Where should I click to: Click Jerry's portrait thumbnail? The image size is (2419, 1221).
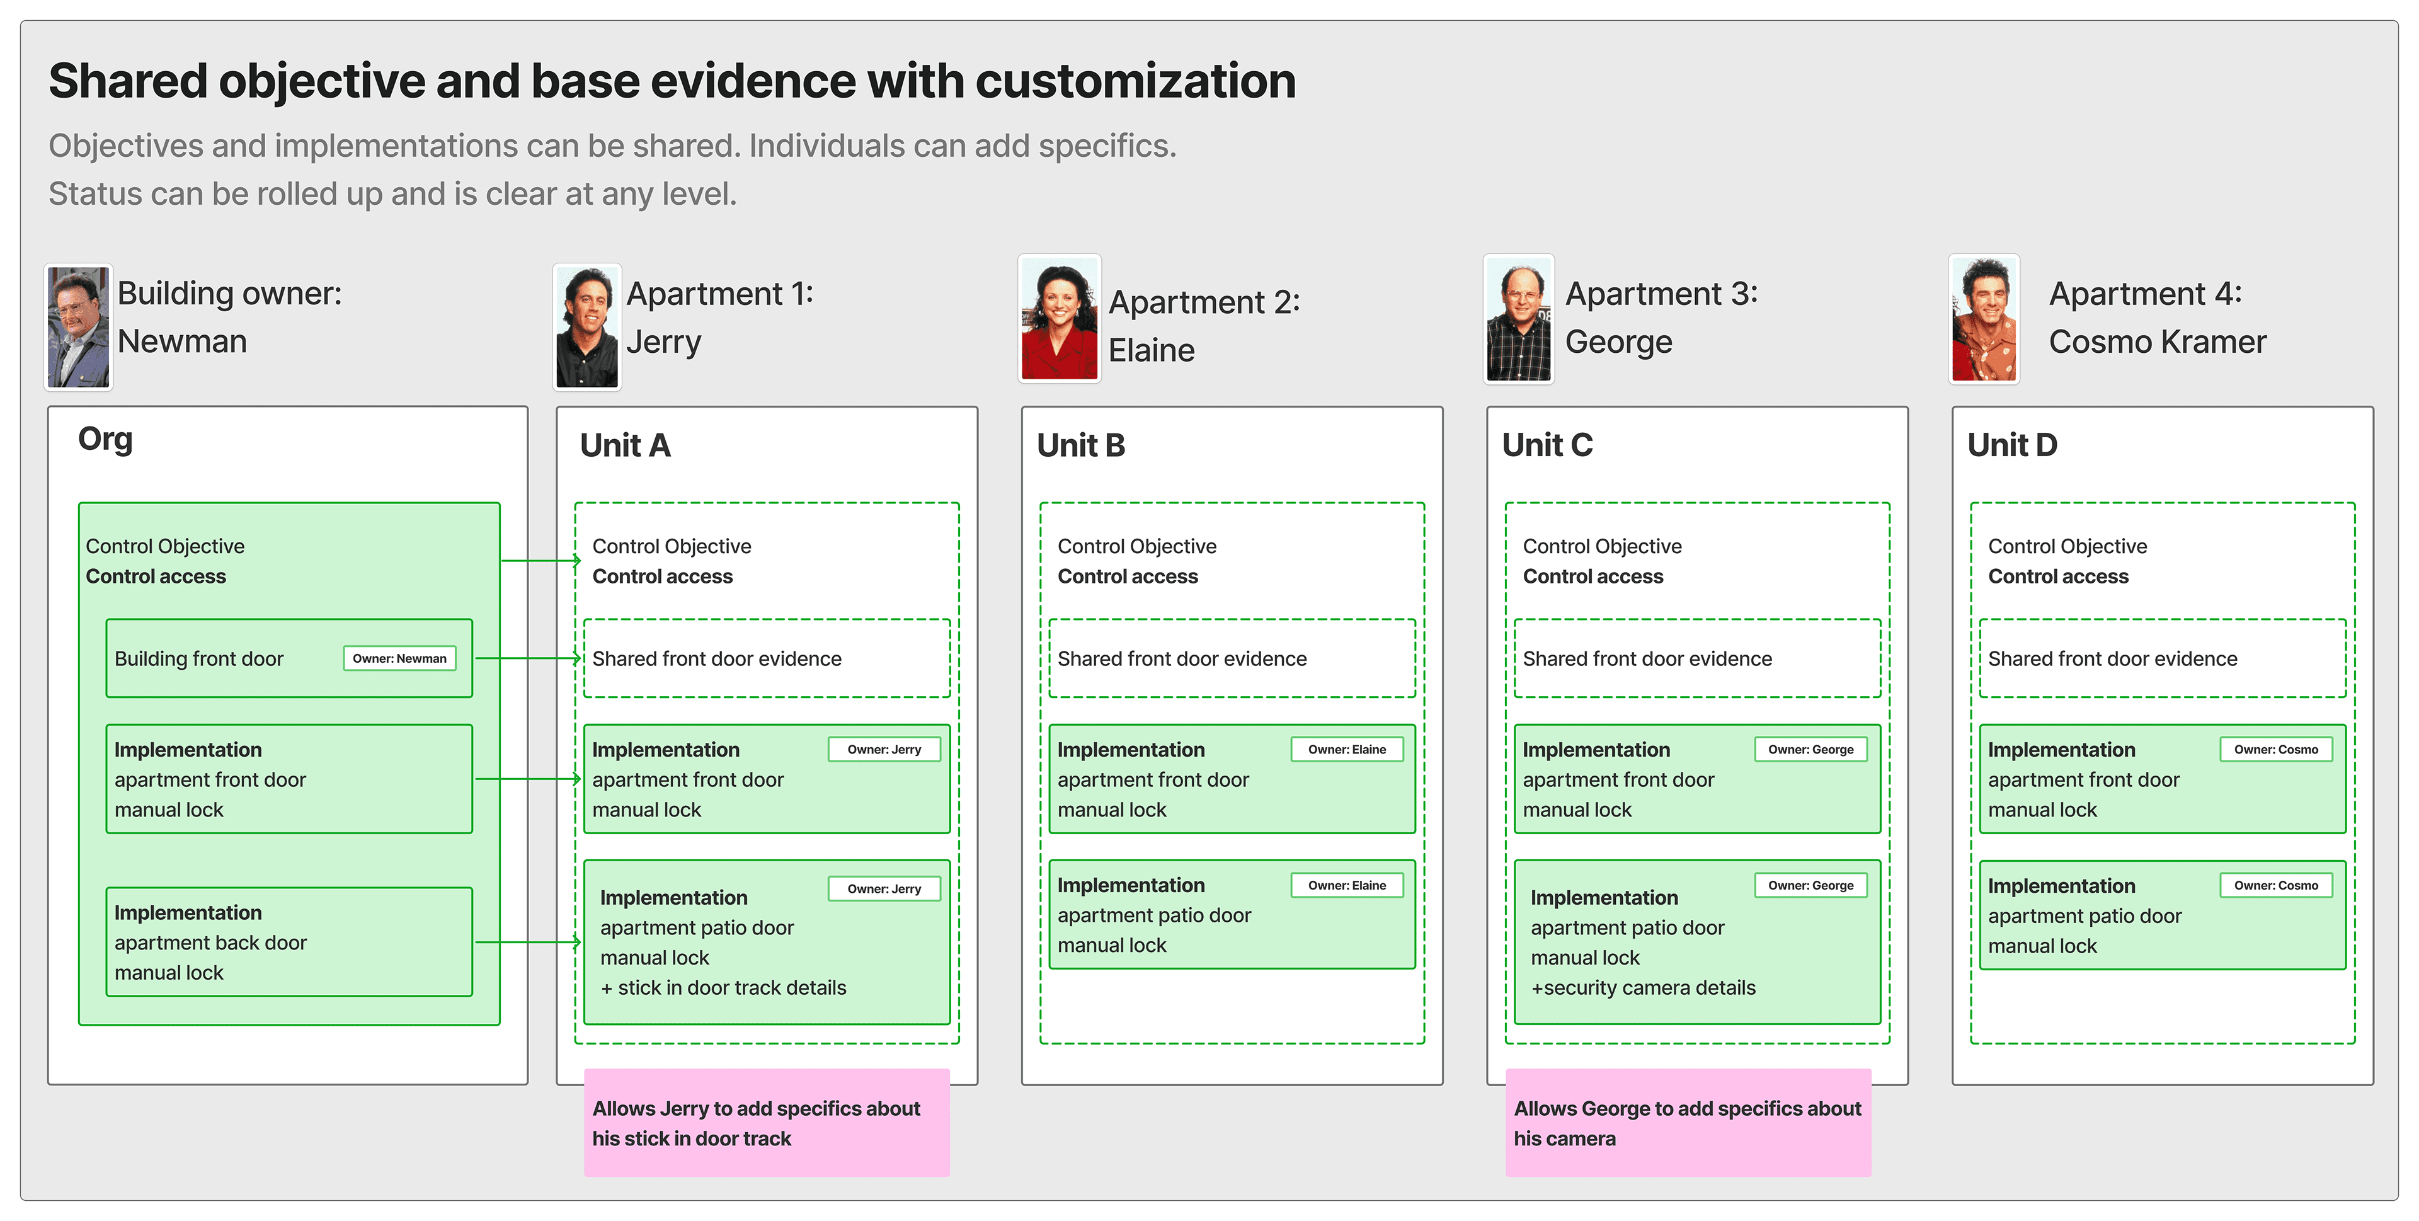tap(588, 326)
